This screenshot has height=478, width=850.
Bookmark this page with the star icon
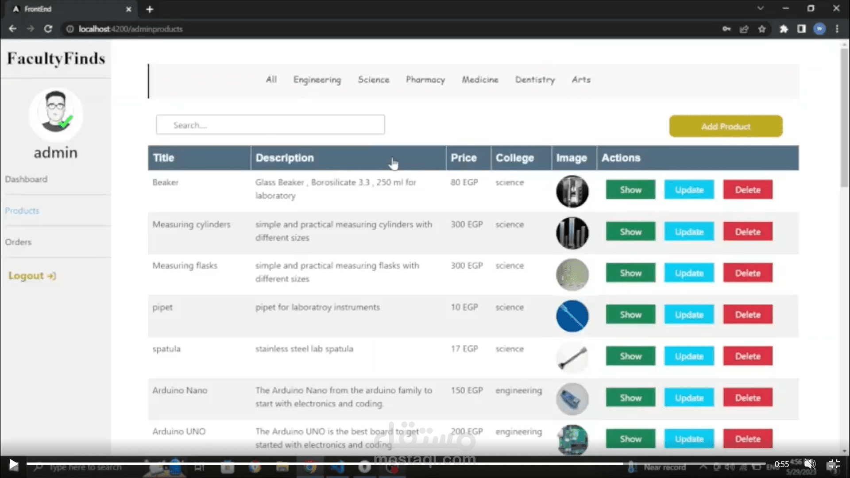click(x=761, y=29)
